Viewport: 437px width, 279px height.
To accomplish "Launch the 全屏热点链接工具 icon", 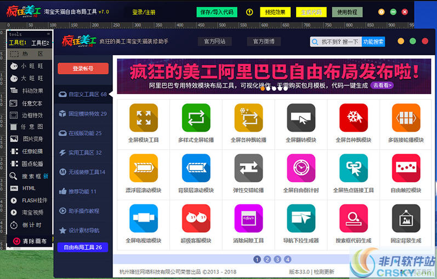I will click(354, 168).
